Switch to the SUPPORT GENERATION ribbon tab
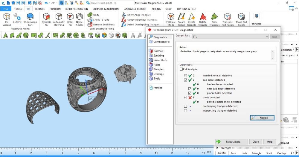Screen dimensions: 299x157 pyautogui.click(x=106, y=9)
